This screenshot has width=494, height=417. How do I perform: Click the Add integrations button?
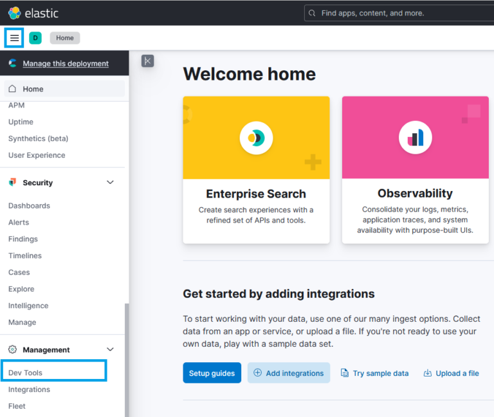coord(289,373)
